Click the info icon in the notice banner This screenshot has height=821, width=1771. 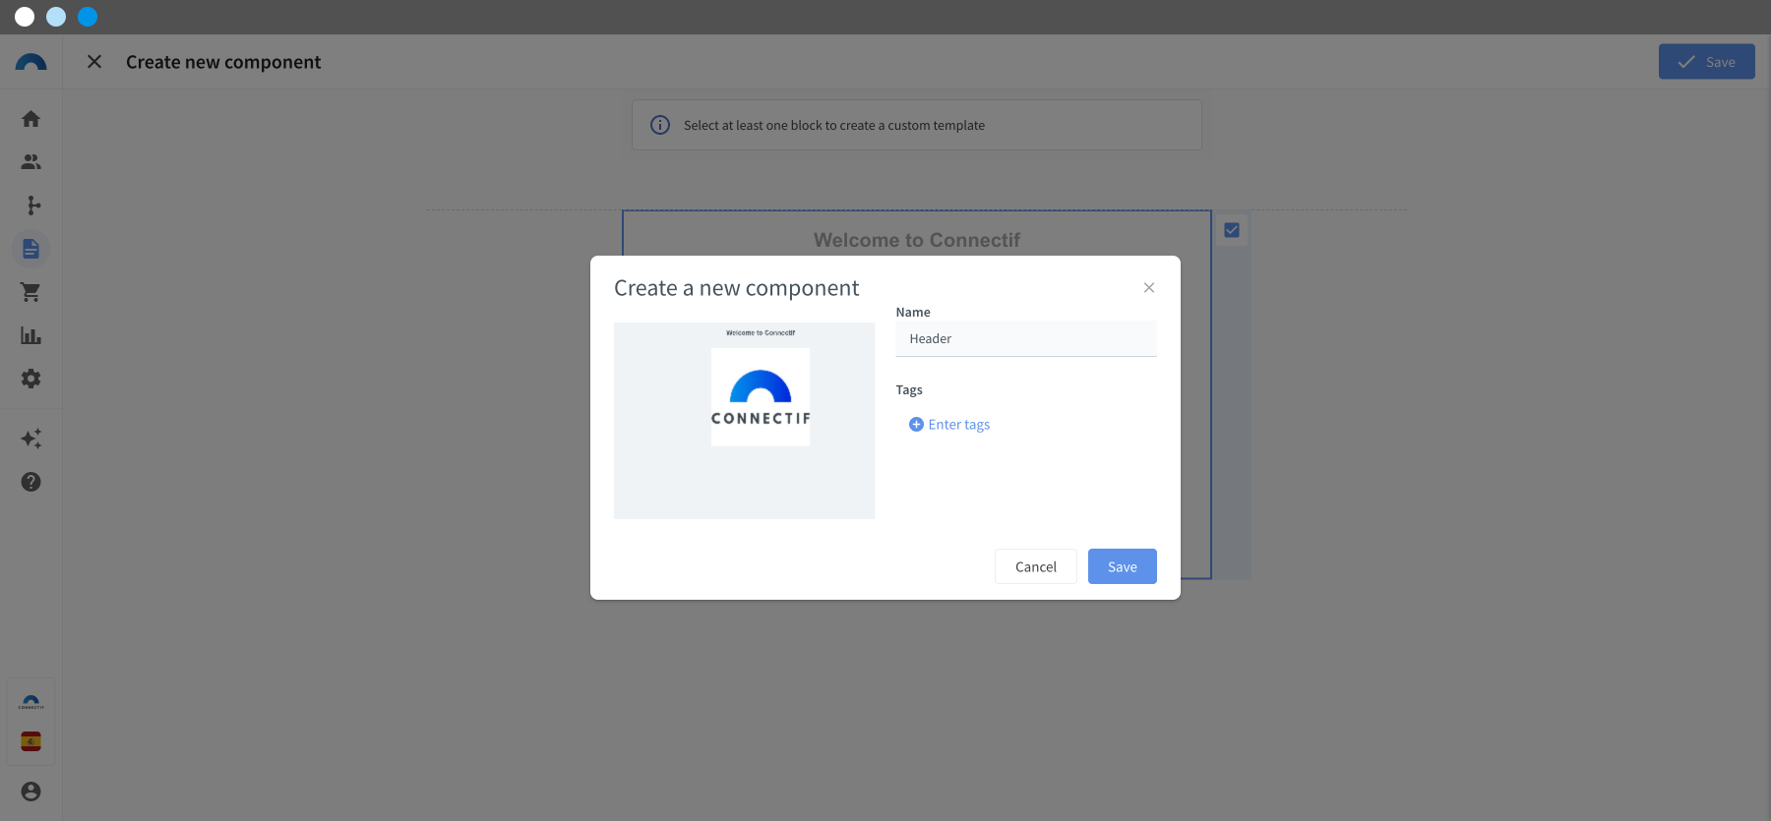660,125
